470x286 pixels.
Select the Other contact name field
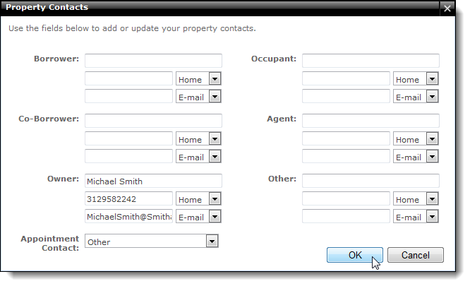[x=370, y=181]
